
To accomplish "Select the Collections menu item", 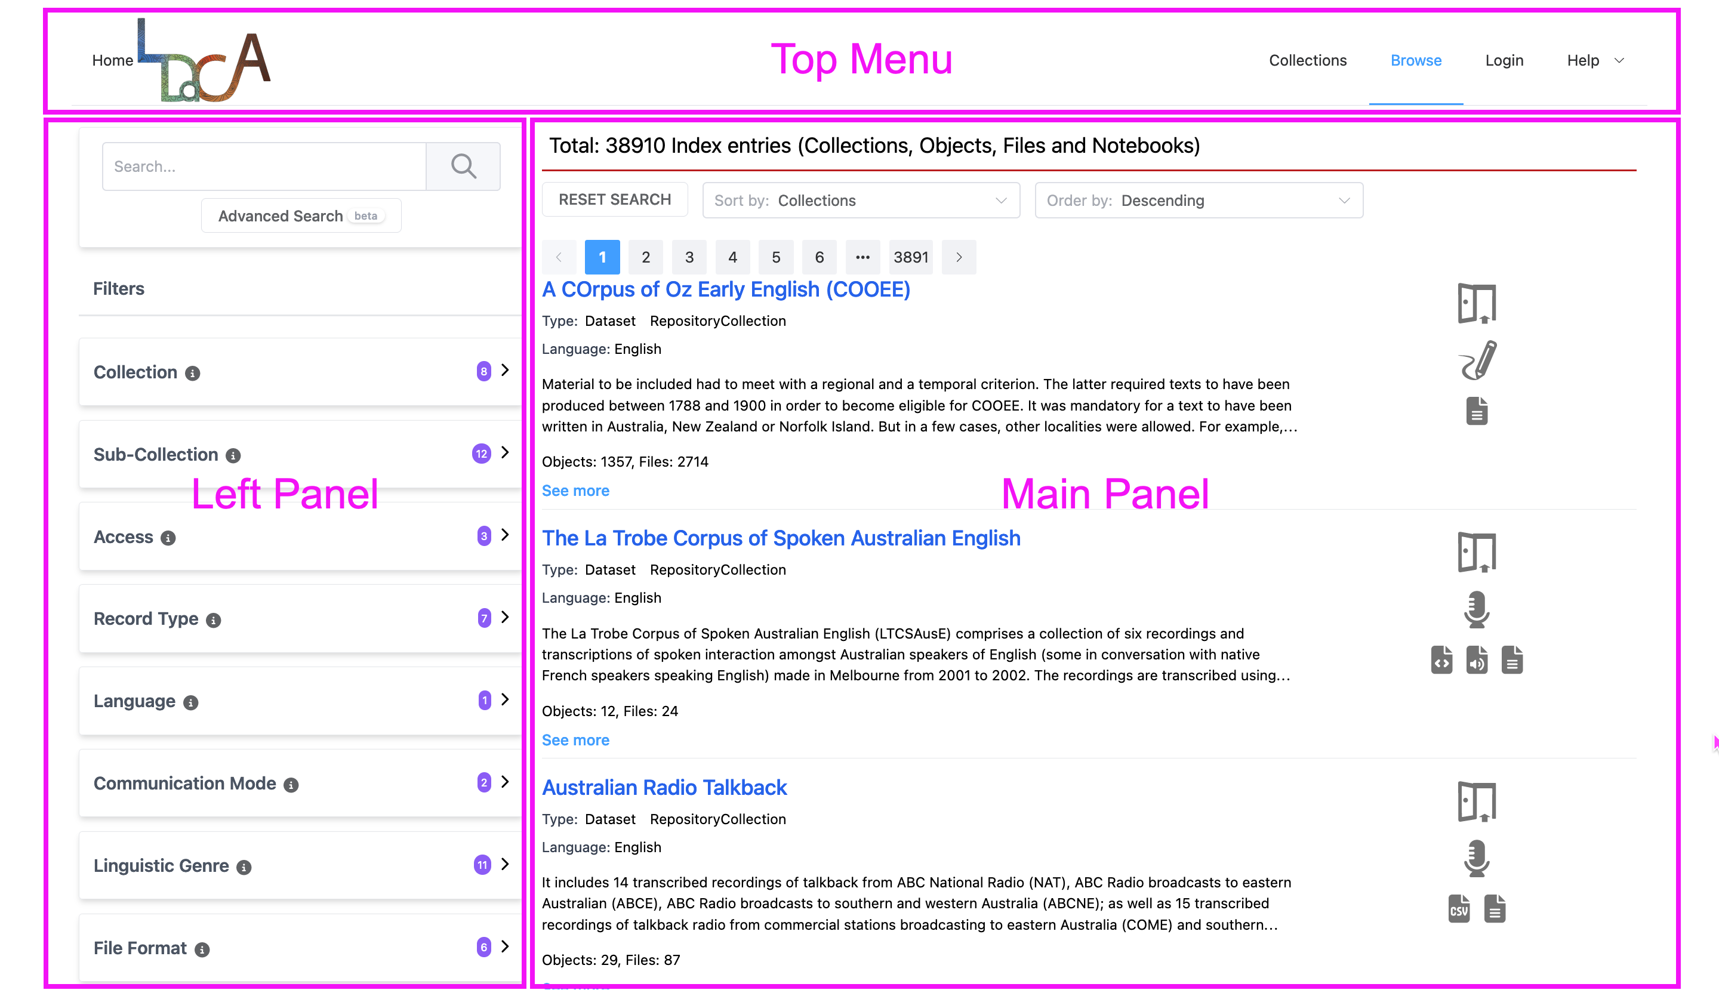I will coord(1308,60).
